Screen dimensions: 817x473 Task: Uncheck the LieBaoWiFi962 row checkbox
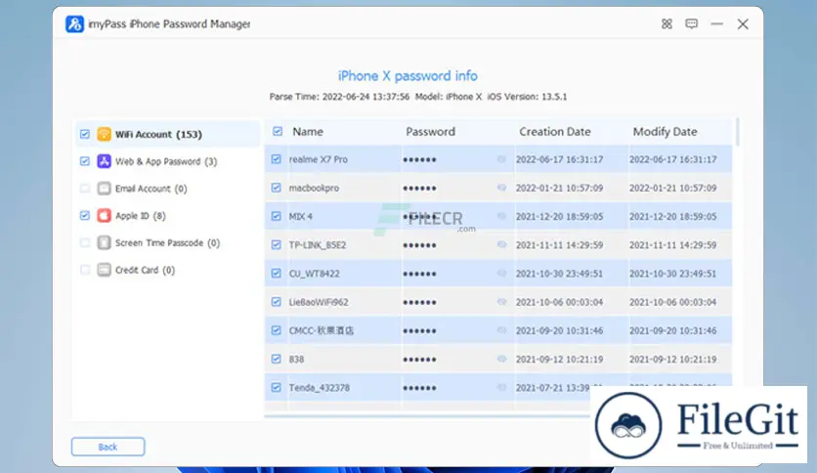tap(277, 302)
